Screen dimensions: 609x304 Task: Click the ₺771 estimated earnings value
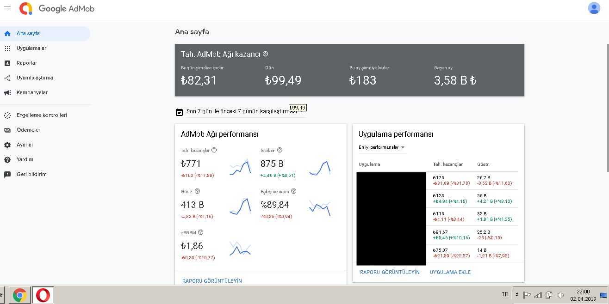191,164
